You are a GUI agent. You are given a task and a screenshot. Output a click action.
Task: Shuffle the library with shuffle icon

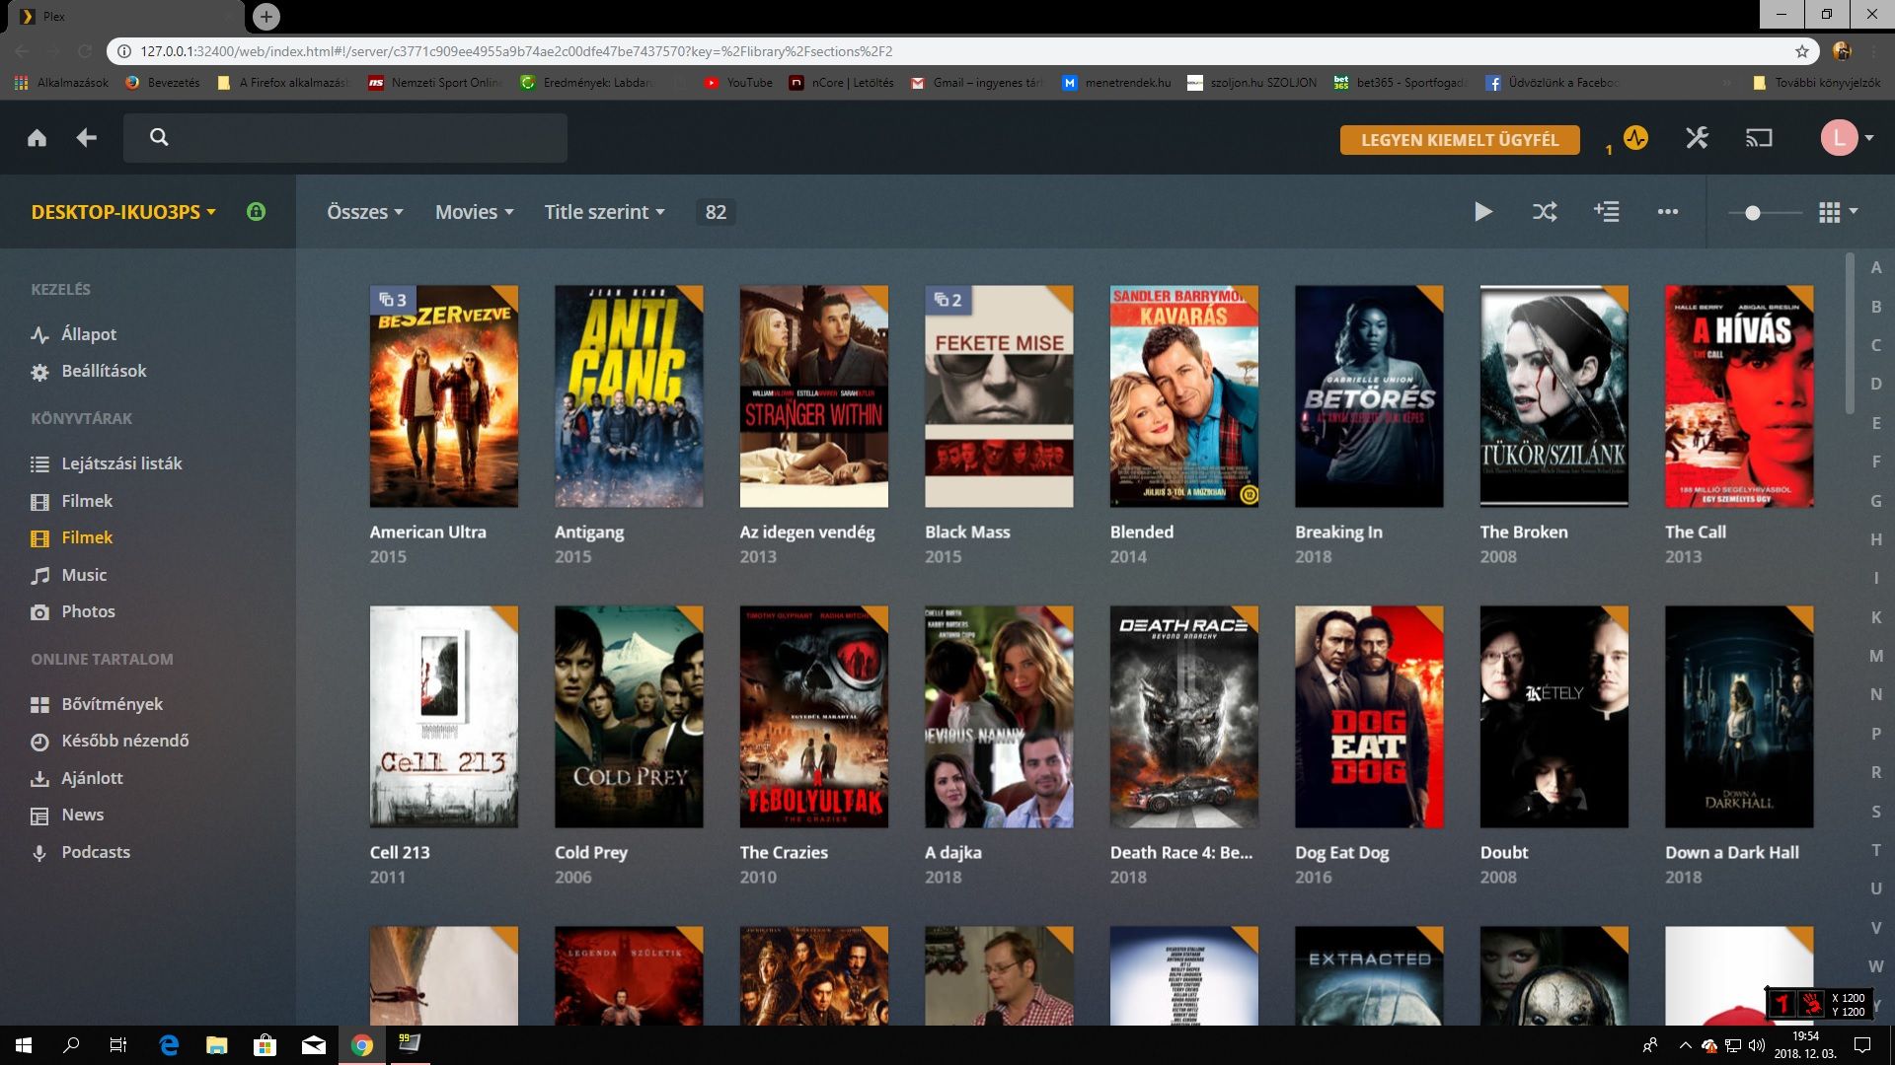pyautogui.click(x=1545, y=212)
